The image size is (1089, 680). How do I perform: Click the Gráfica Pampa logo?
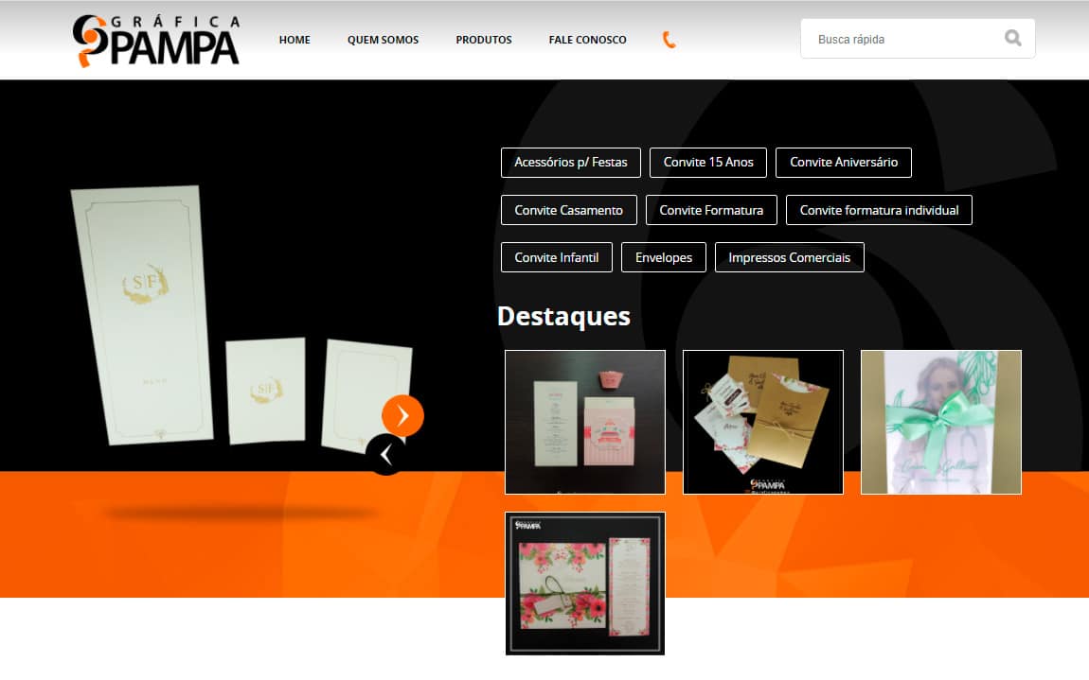point(156,41)
